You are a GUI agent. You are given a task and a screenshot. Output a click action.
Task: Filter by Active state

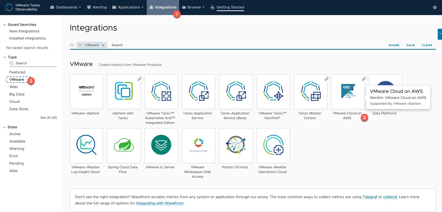[15, 134]
